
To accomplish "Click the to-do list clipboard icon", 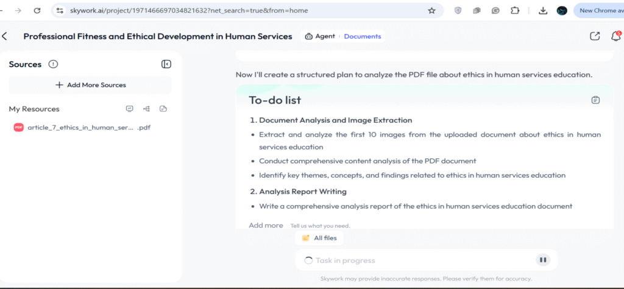I will 595,100.
